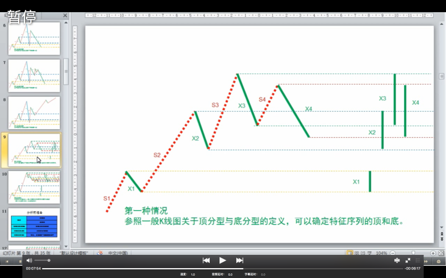Switch to slide sorter view icon
Screen dimensions: 446x278
tap(358, 253)
